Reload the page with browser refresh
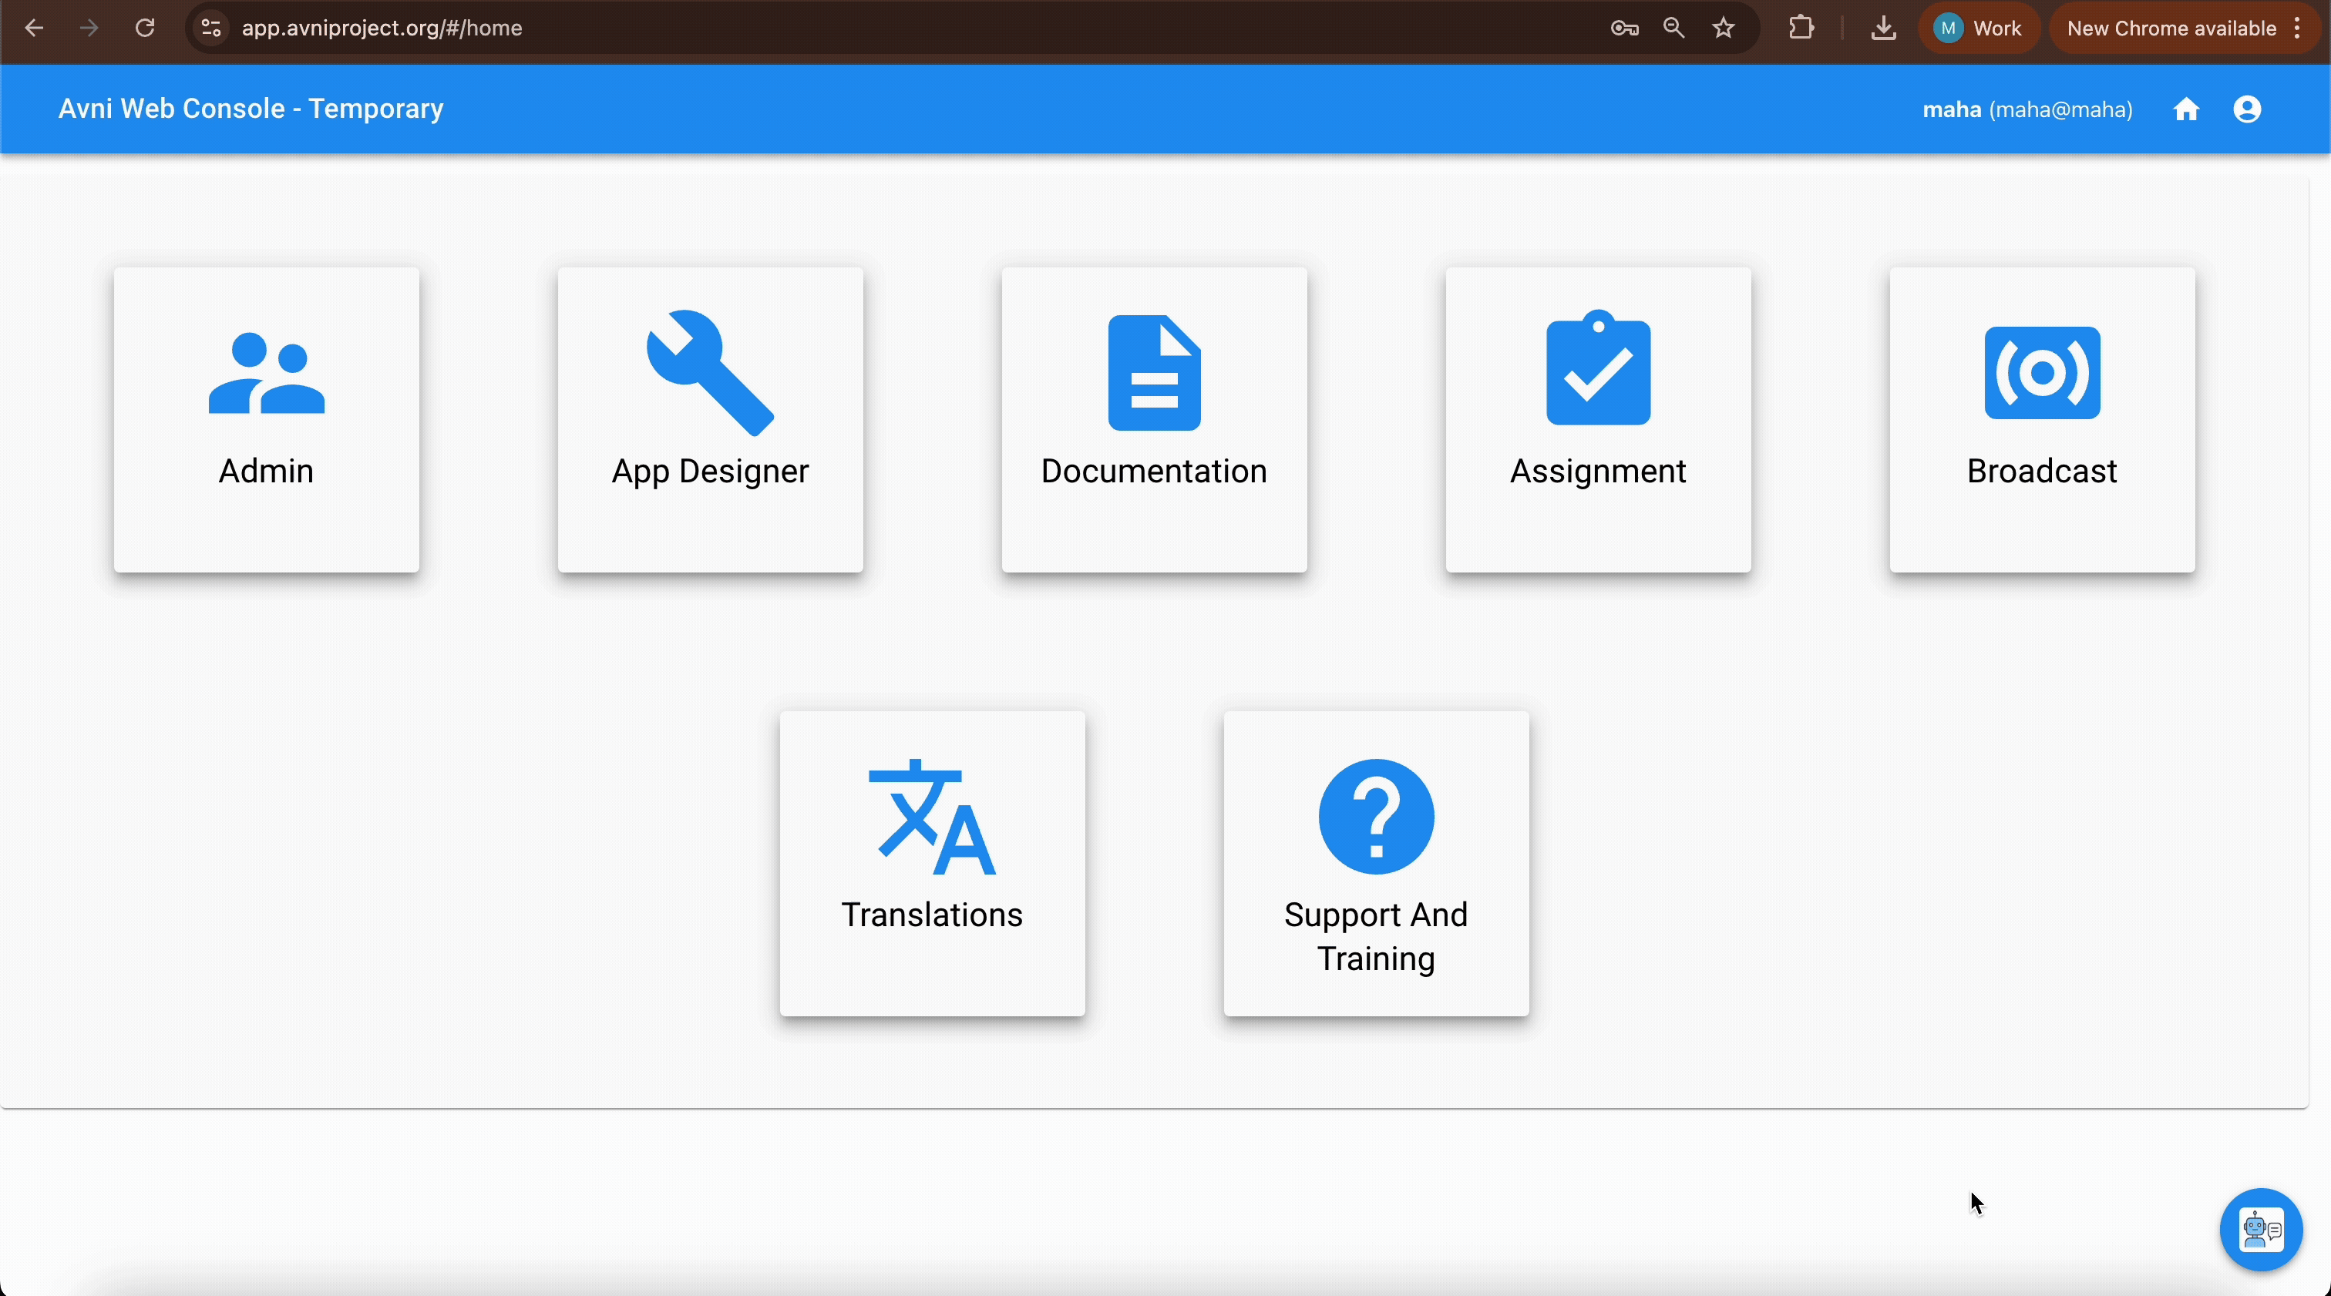 pos(145,28)
